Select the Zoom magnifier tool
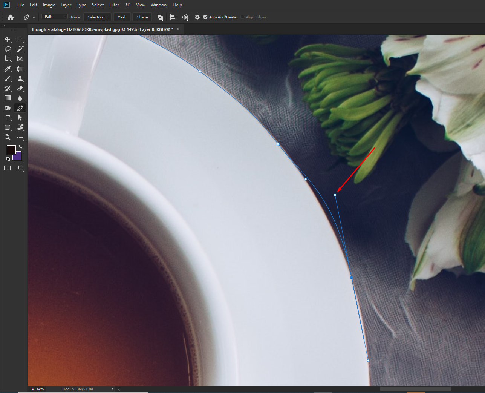The height and width of the screenshot is (393, 485). click(8, 137)
